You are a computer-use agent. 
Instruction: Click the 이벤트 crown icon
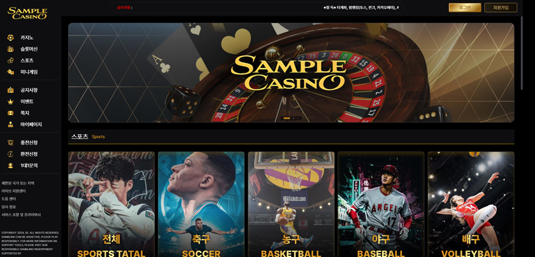click(11, 102)
